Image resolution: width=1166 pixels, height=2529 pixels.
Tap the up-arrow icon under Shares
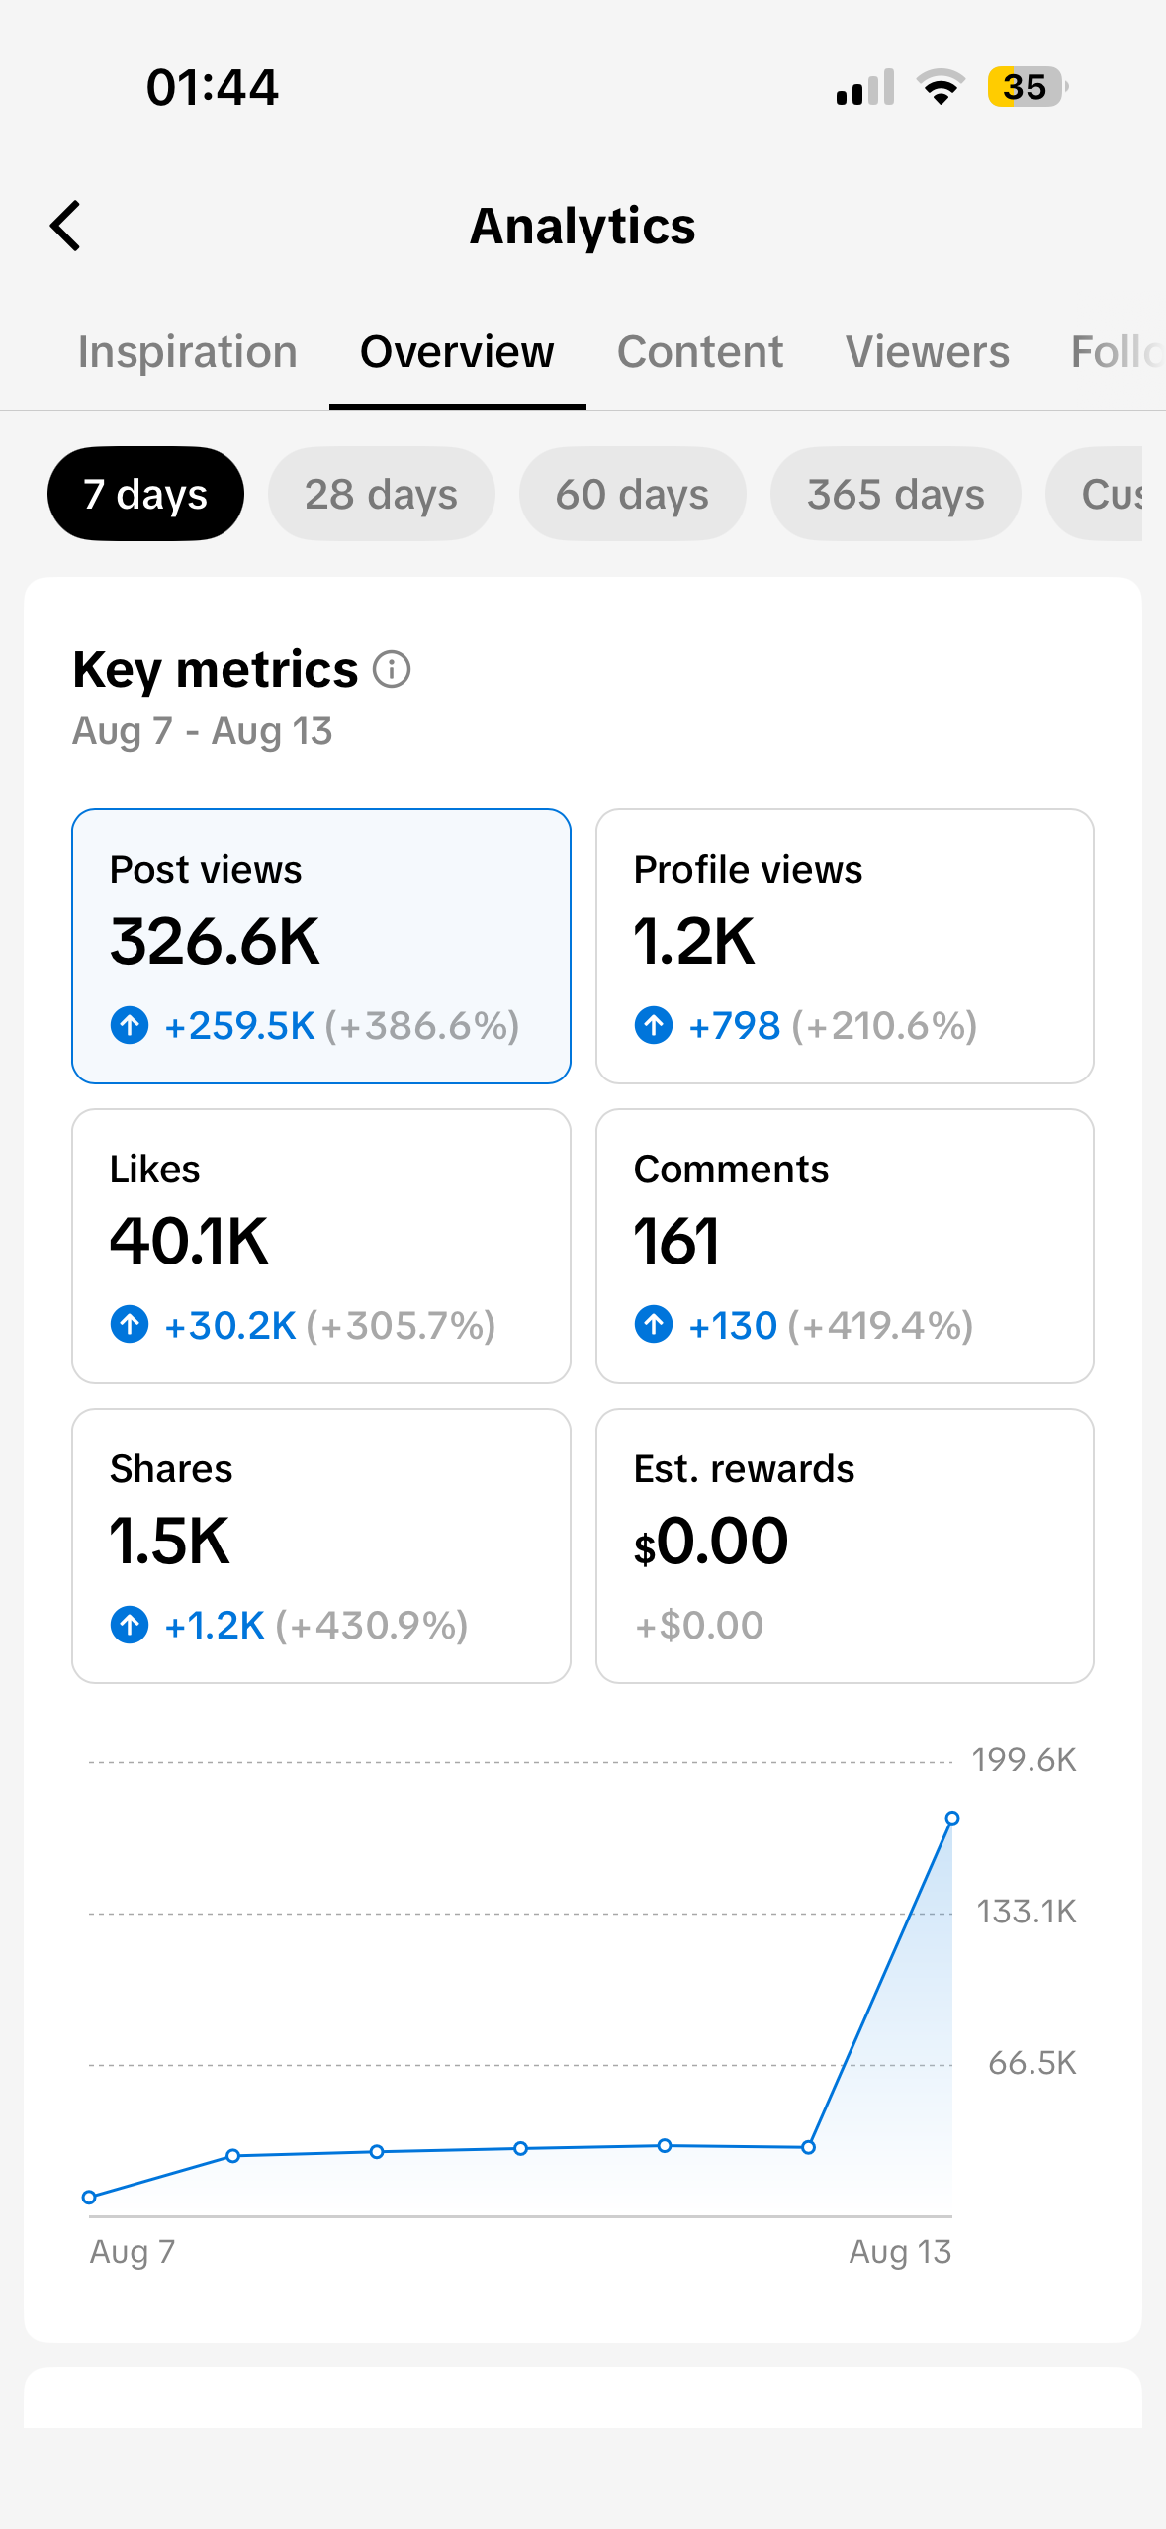pos(130,1624)
